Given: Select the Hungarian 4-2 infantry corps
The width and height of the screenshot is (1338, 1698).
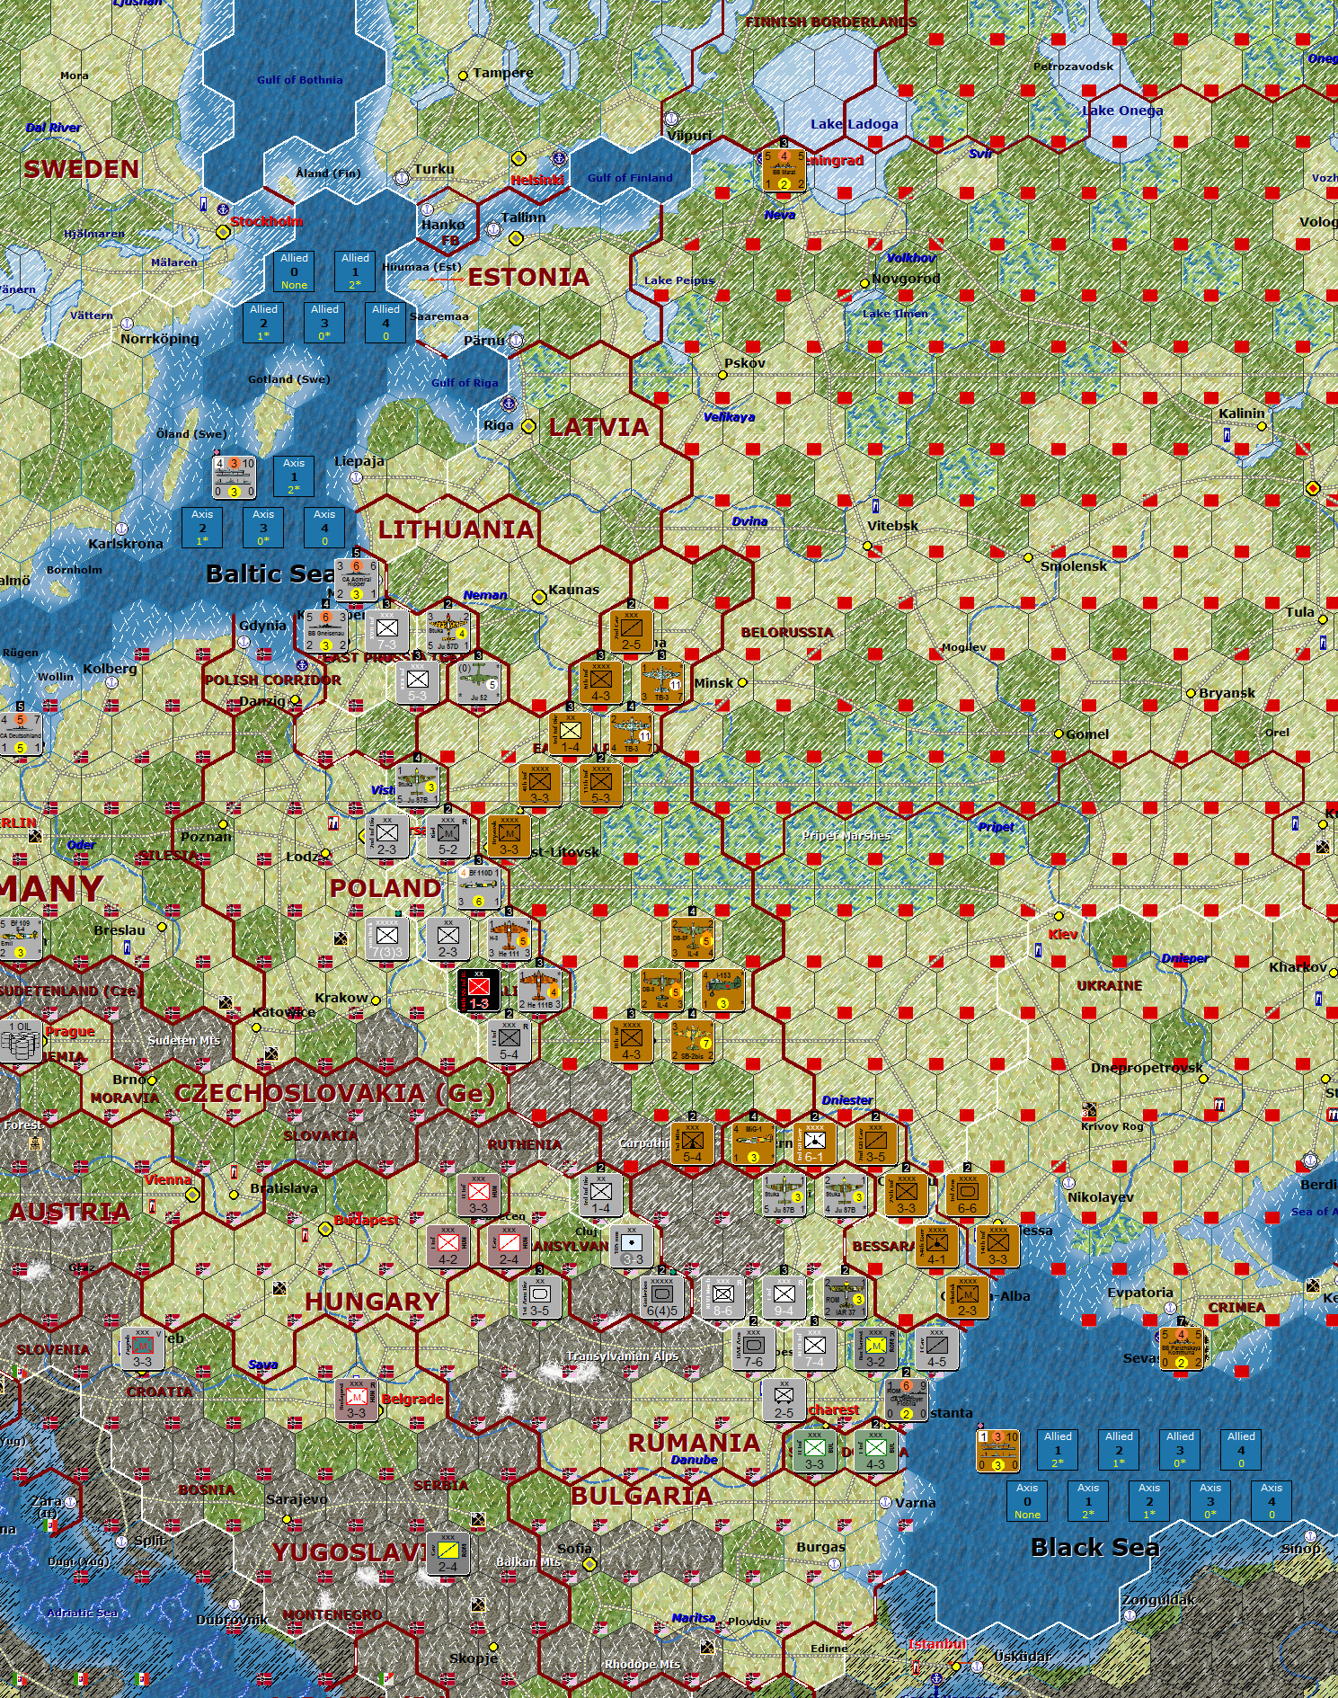Looking at the screenshot, I should click(448, 1246).
